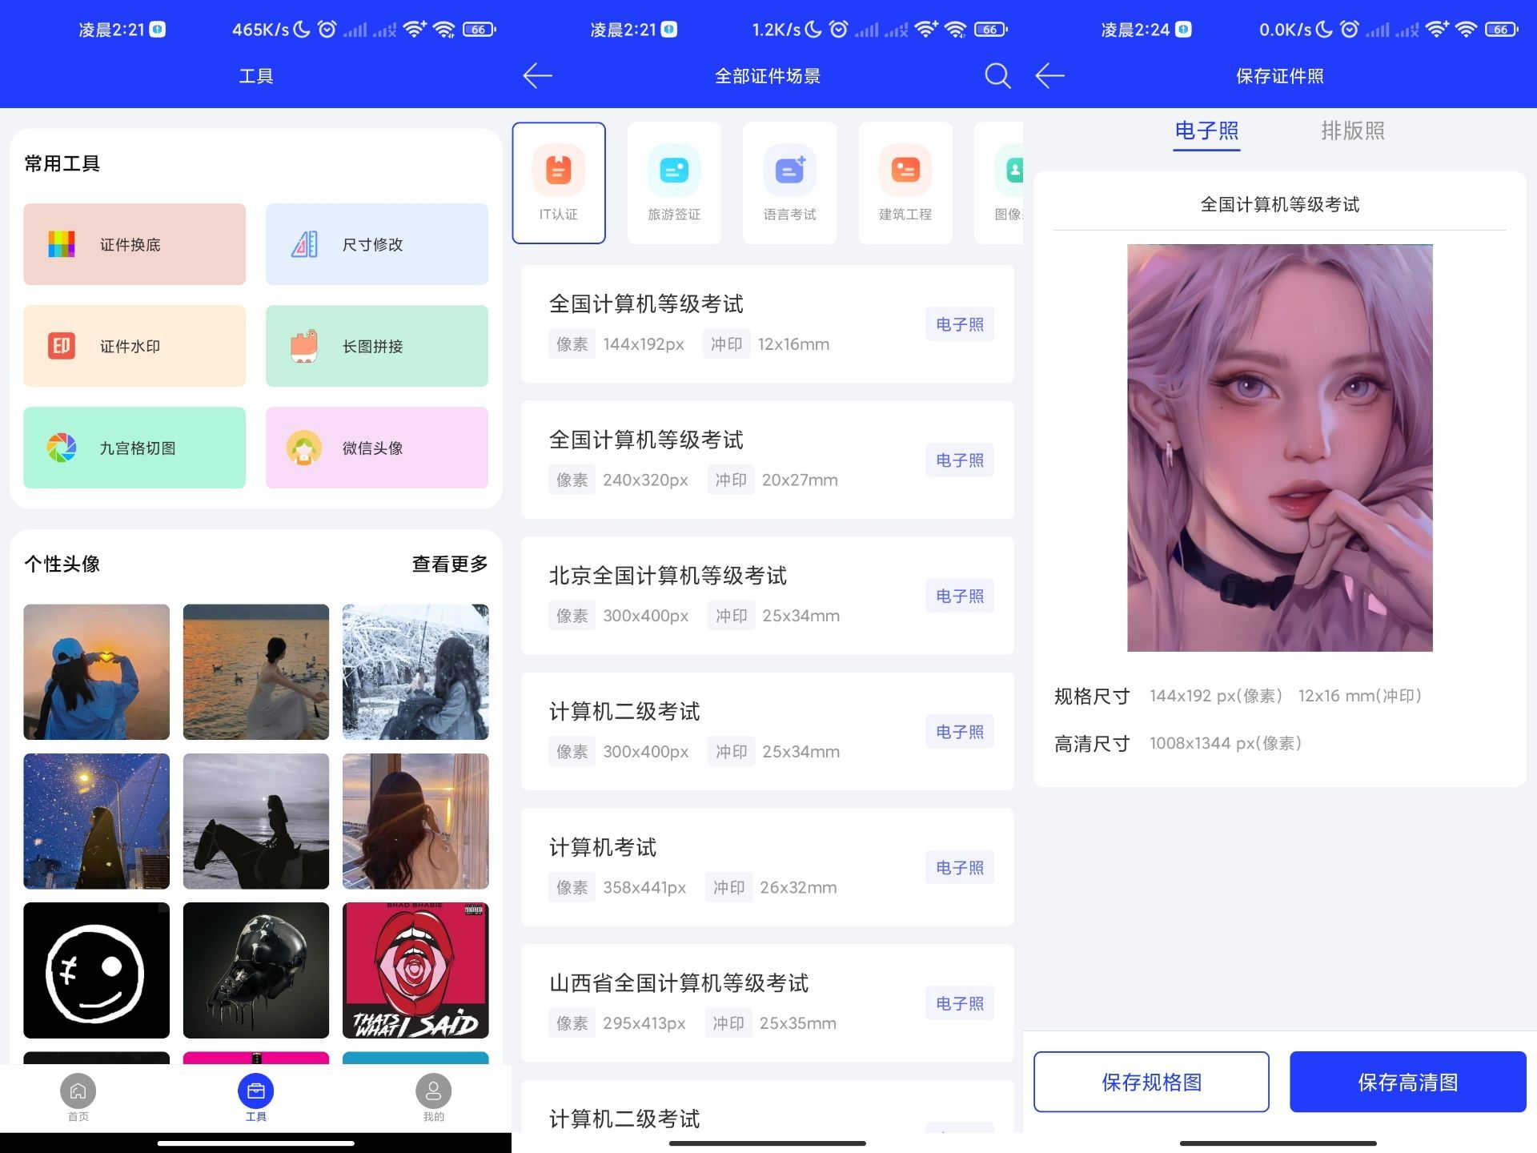Select the 语言考试 category
The width and height of the screenshot is (1537, 1153).
point(789,183)
